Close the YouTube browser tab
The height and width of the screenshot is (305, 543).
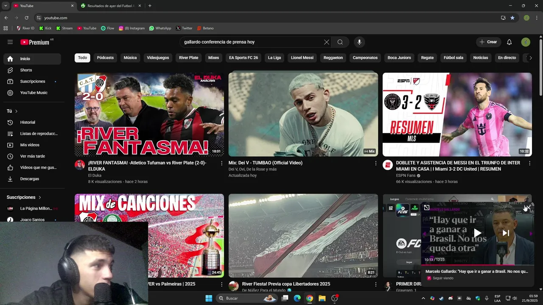tap(72, 6)
